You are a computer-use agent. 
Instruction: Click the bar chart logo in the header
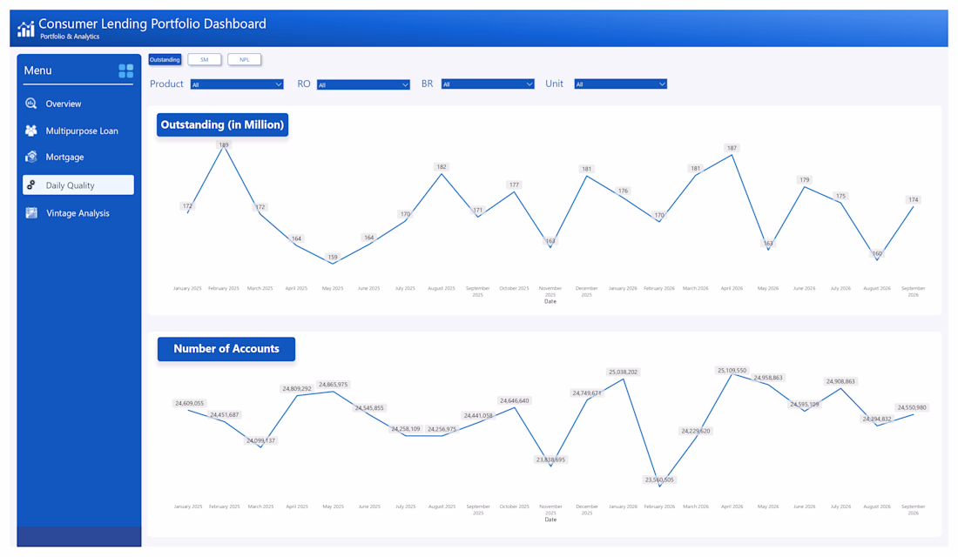(25, 29)
